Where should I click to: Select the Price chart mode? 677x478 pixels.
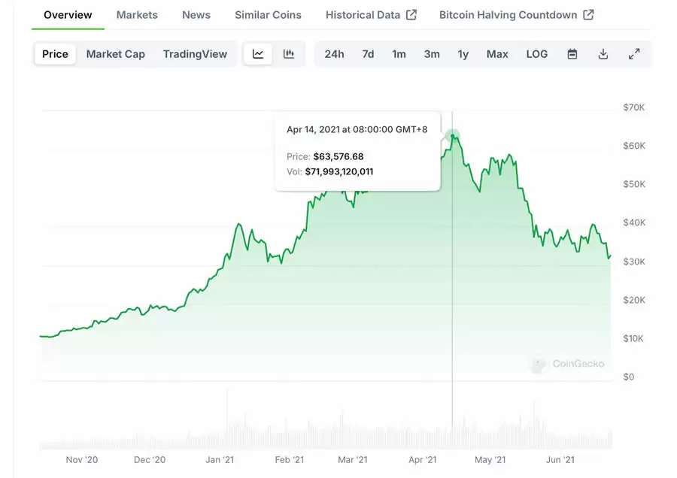55,54
